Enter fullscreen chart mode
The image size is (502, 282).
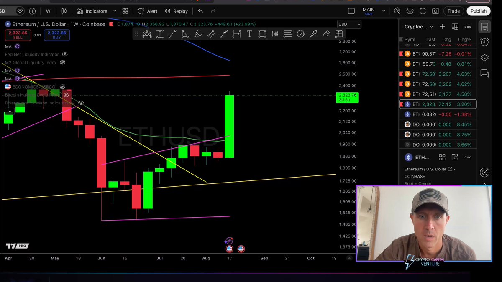click(x=423, y=11)
